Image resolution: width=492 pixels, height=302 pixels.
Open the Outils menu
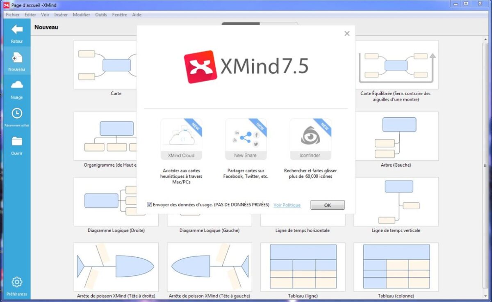[x=101, y=14]
